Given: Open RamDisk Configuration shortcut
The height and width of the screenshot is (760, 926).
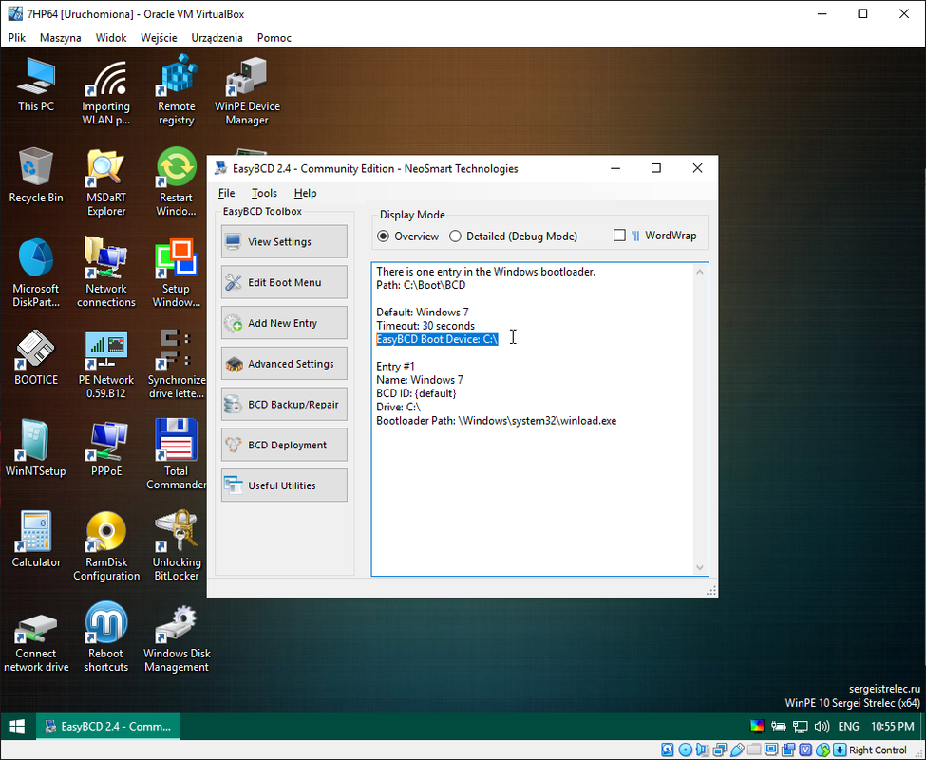Looking at the screenshot, I should click(105, 547).
